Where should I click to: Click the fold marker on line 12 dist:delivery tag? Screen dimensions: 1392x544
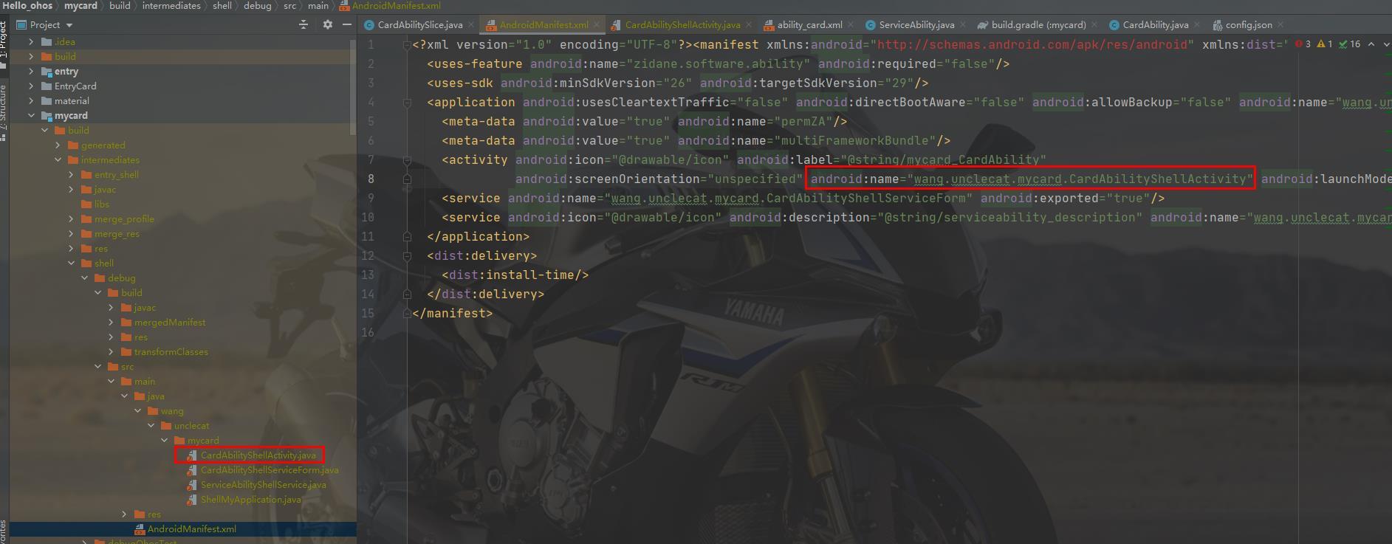407,256
